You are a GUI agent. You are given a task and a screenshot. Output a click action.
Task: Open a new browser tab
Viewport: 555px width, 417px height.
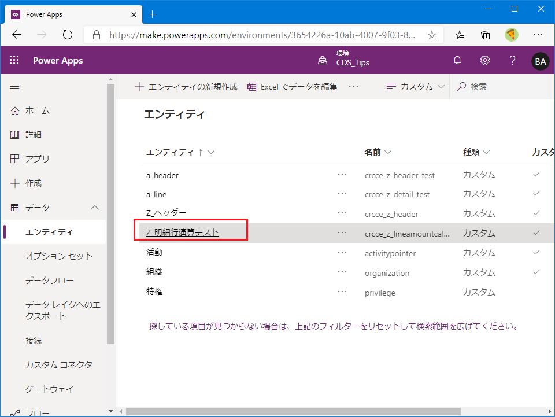(x=152, y=14)
